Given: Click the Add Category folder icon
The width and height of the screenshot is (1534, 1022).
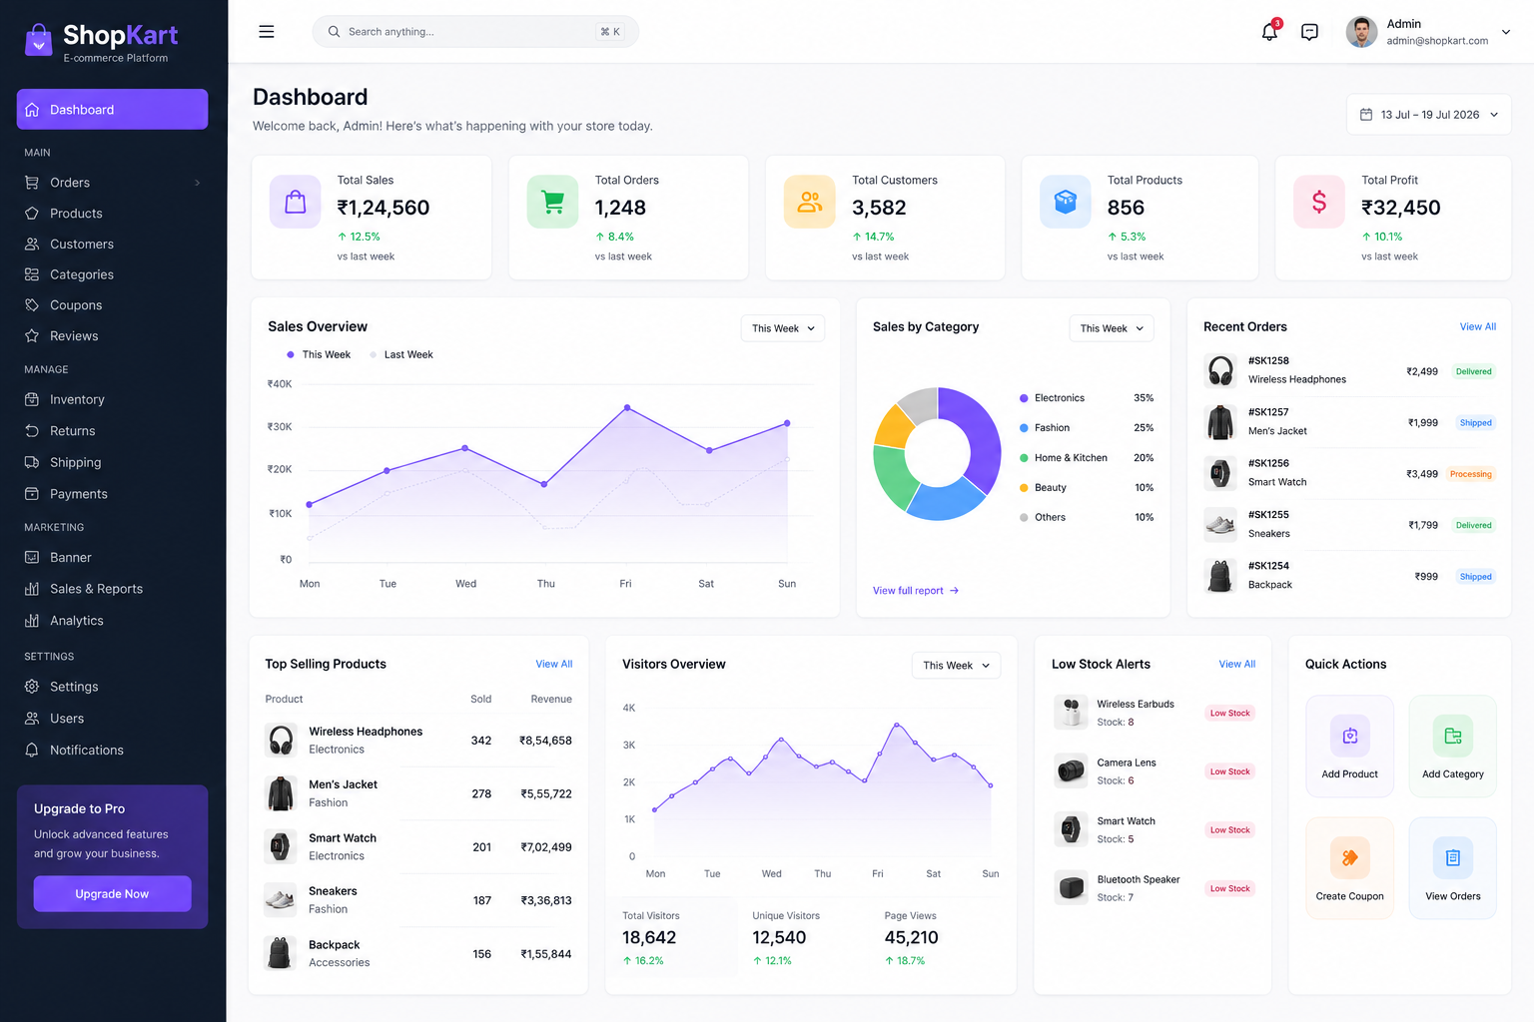Looking at the screenshot, I should coord(1453,737).
